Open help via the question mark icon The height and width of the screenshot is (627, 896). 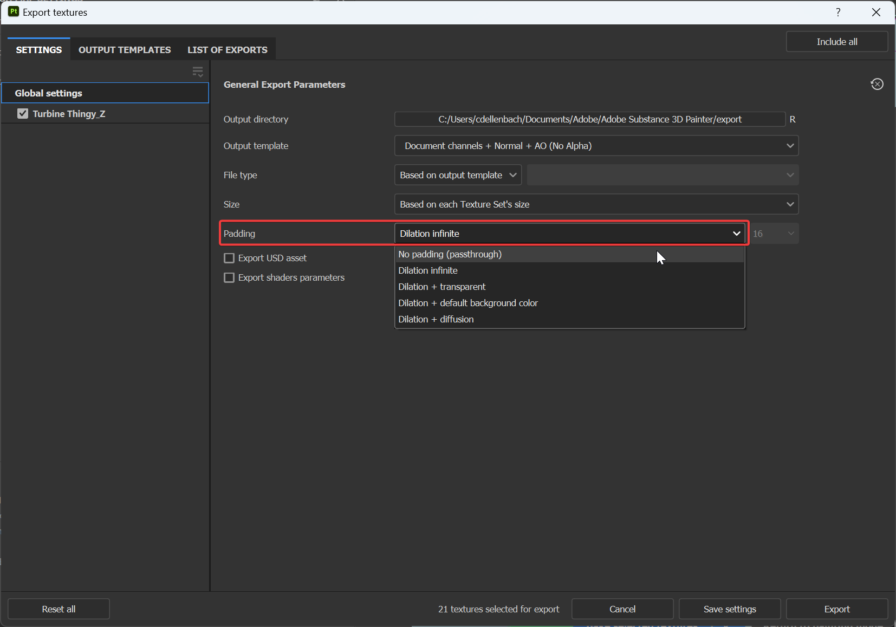click(x=837, y=12)
